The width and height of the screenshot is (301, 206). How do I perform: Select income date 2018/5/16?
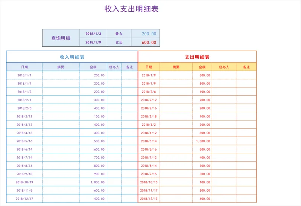(x=24, y=141)
